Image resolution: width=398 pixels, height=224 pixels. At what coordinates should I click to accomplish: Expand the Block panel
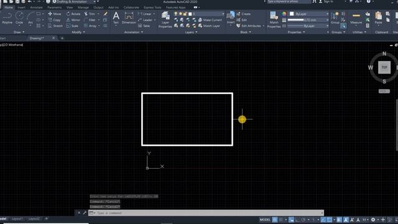[246, 32]
